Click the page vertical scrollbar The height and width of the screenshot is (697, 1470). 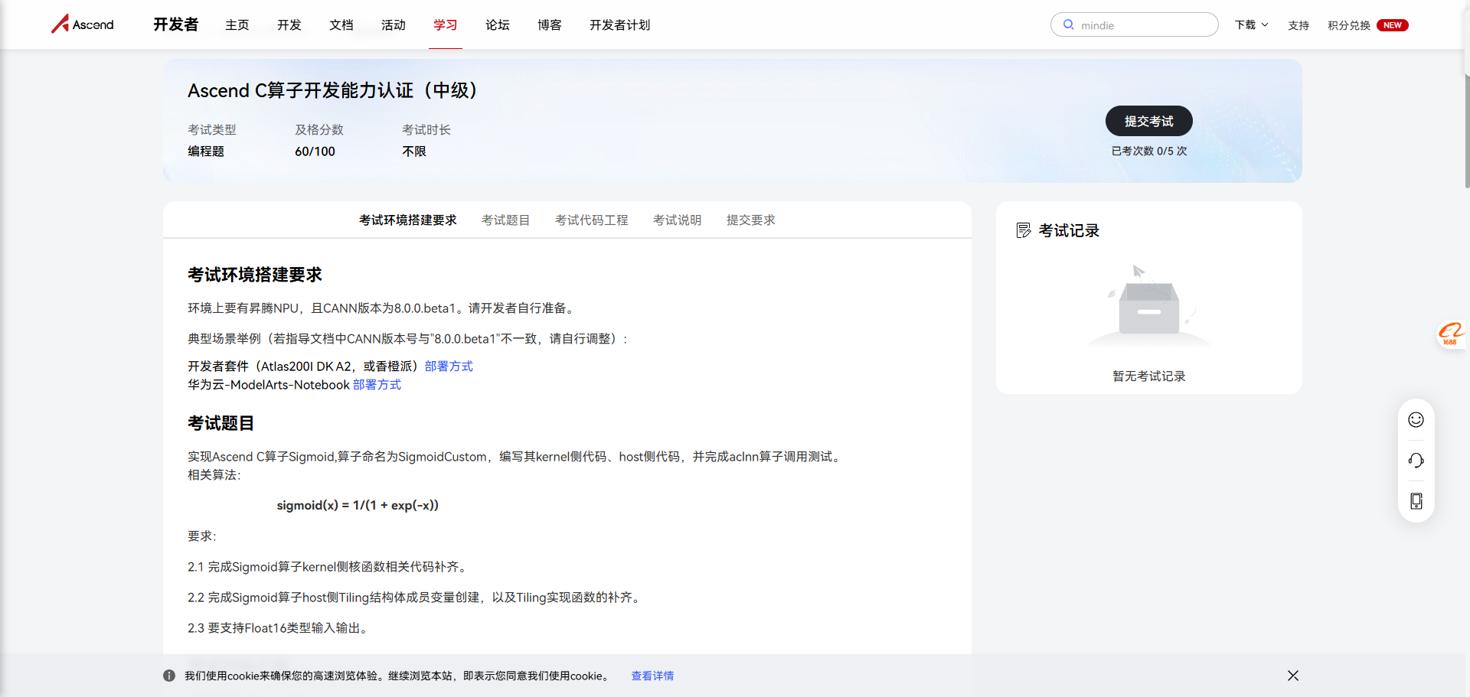(x=1466, y=130)
